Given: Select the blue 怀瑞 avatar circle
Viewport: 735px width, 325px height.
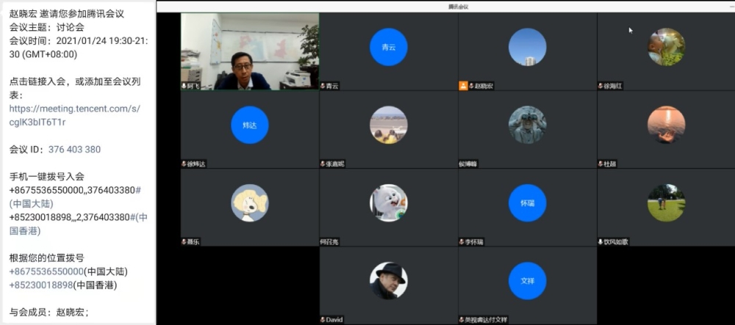Looking at the screenshot, I should click(x=527, y=203).
